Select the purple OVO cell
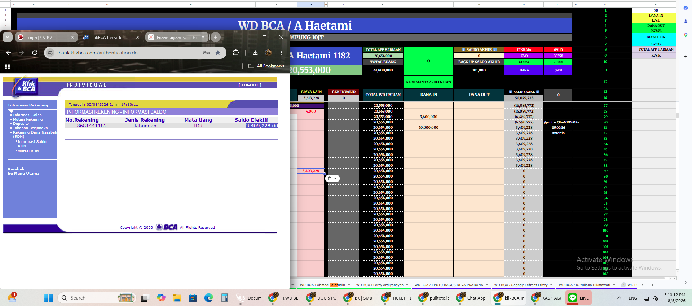The width and height of the screenshot is (692, 306). click(524, 56)
